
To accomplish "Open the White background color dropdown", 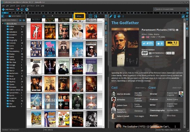I will coord(79,16).
